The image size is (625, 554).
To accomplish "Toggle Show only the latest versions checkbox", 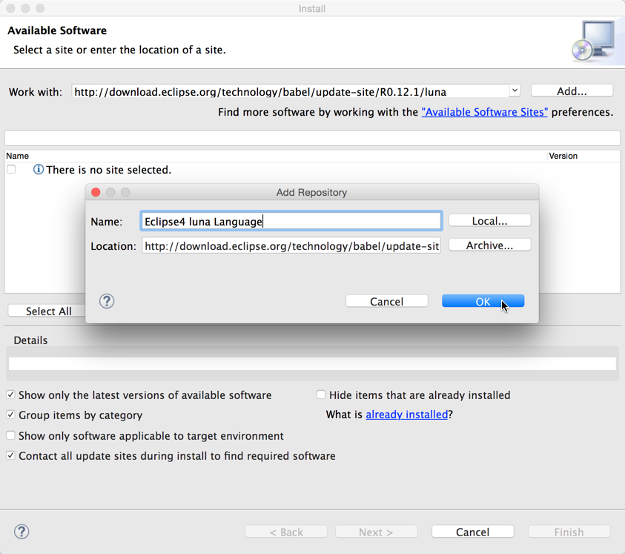I will coord(11,395).
